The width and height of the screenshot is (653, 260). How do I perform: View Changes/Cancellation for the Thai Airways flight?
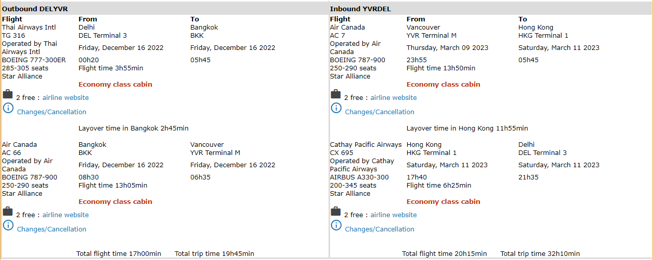pos(52,112)
